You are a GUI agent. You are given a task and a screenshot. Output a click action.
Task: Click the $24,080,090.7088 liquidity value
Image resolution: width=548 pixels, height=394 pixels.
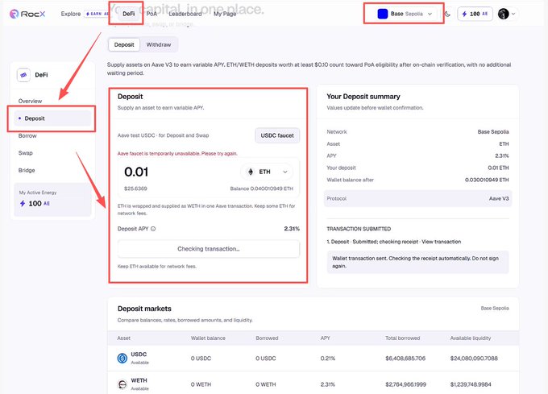[474, 359]
